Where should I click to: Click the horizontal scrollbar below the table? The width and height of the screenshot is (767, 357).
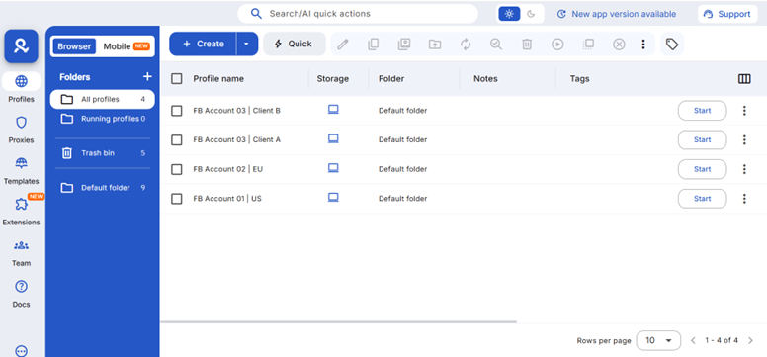pos(338,321)
